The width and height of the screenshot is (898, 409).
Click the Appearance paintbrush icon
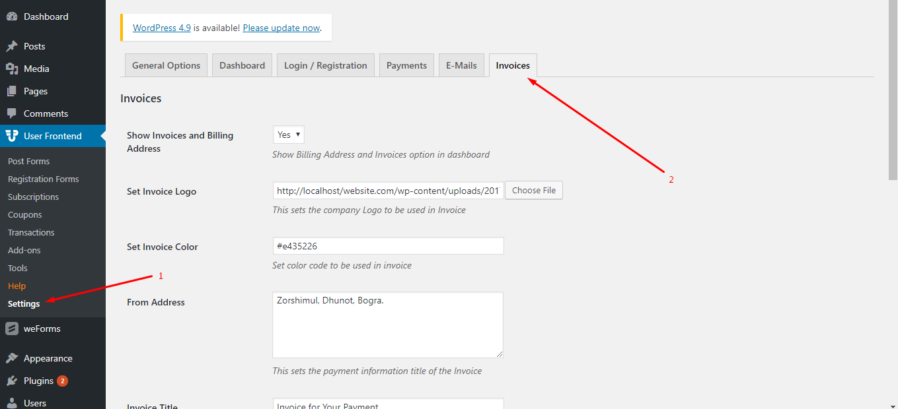pos(12,358)
